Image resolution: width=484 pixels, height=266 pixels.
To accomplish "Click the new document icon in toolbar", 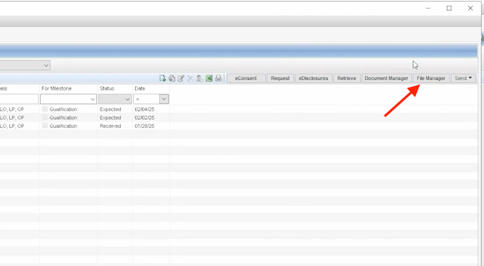I will (163, 78).
